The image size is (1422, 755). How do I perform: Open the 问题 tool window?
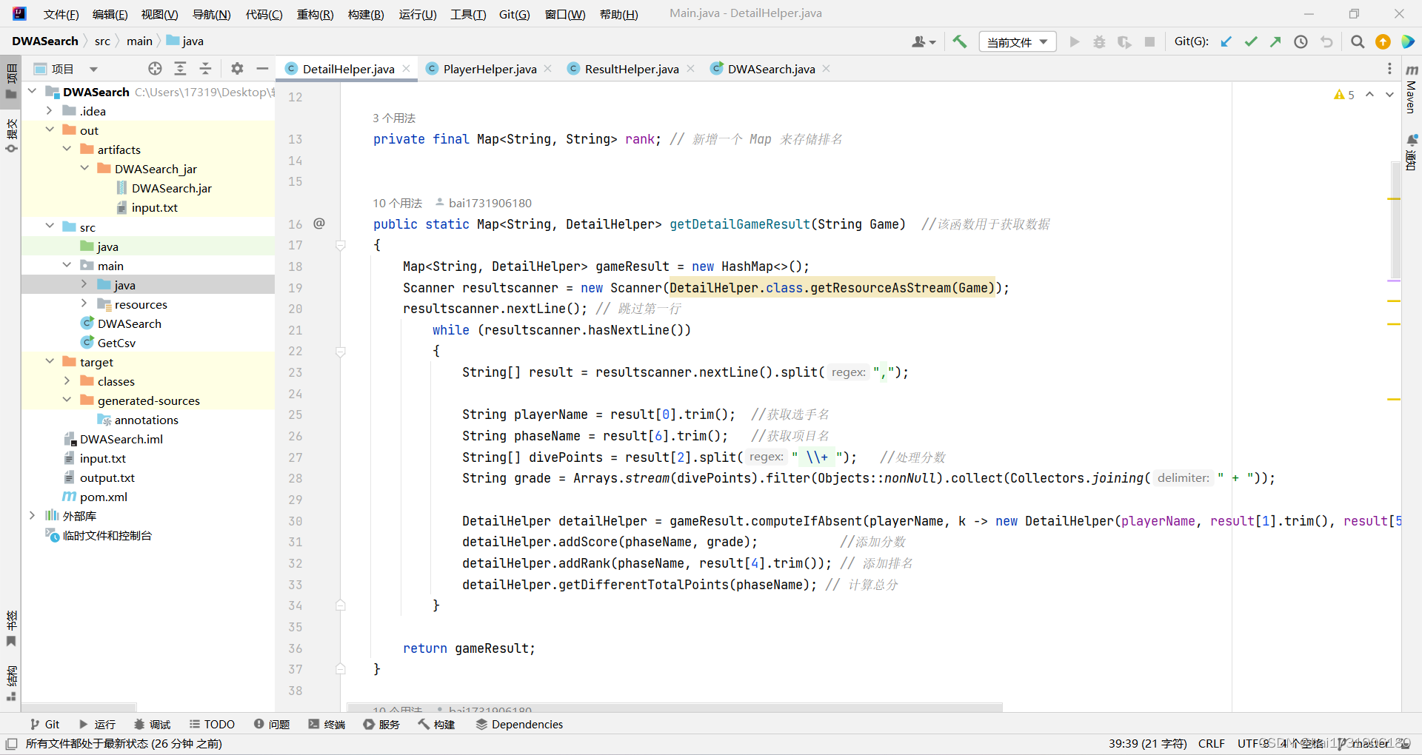pos(271,724)
